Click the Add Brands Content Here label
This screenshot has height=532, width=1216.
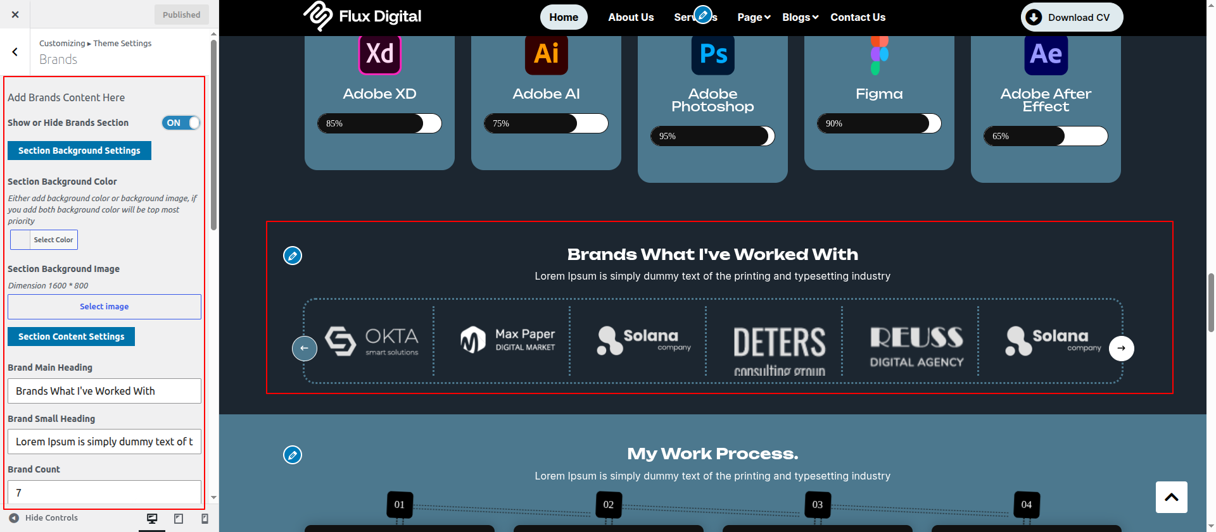tap(66, 97)
